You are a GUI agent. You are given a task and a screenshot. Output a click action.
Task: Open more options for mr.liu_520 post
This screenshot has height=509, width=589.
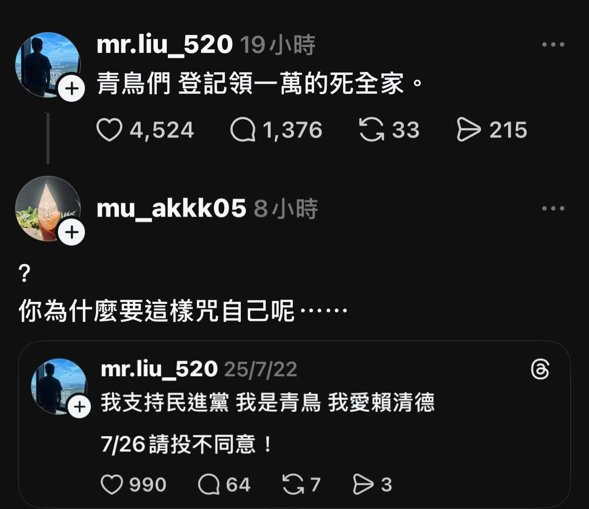[x=553, y=44]
